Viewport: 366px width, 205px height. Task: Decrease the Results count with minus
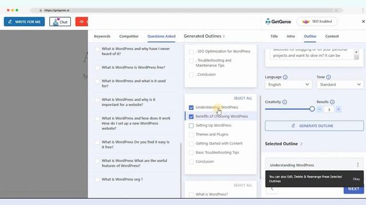[x=320, y=109]
